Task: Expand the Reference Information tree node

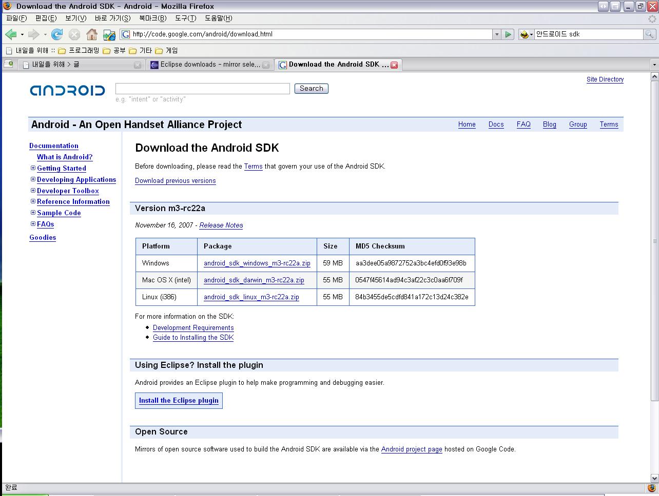Action: pos(33,201)
